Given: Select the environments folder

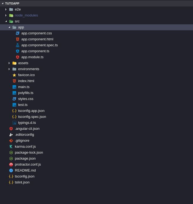Looking at the screenshot, I should pyautogui.click(x=29, y=69).
